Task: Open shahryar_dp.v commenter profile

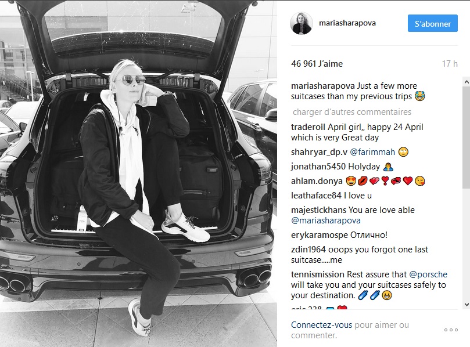Action: point(319,152)
